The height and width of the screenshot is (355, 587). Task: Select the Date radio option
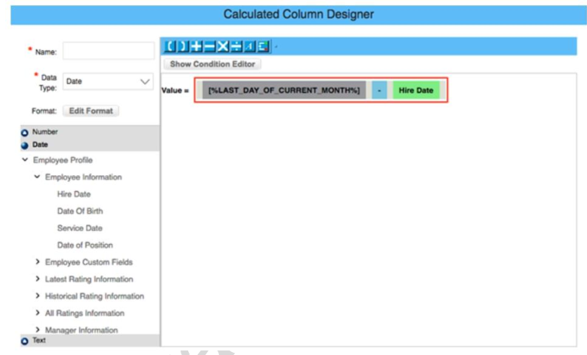(25, 144)
